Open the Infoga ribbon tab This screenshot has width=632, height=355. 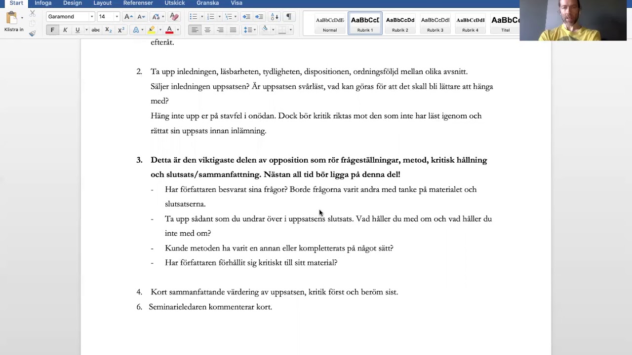tap(43, 3)
